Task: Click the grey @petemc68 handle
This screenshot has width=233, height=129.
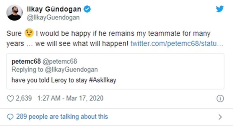Action: (60, 62)
